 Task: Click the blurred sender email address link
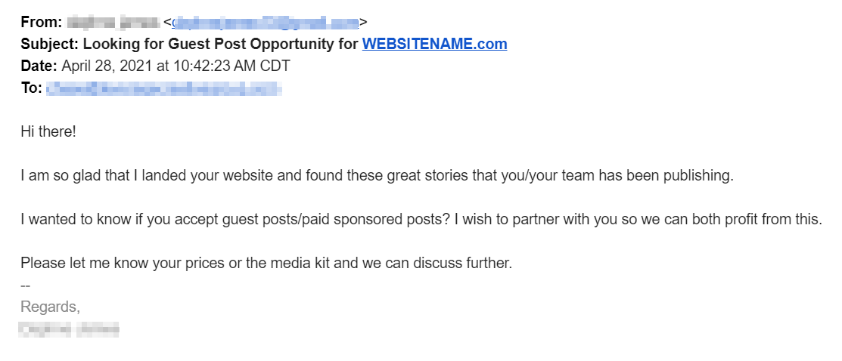tap(265, 22)
